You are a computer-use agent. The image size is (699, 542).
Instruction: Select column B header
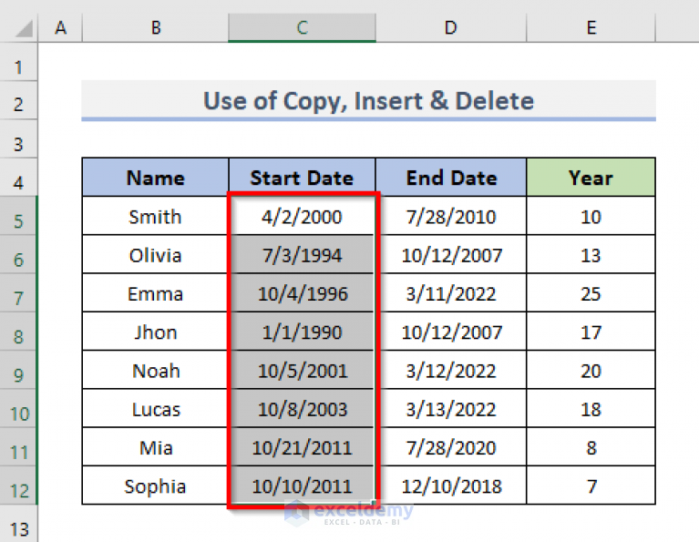[155, 27]
